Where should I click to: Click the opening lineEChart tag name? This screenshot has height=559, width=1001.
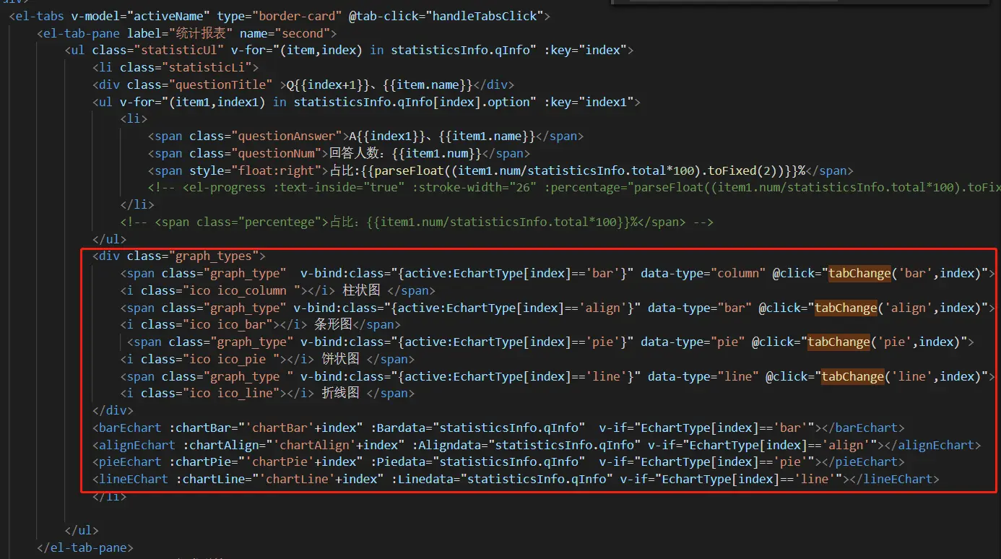point(134,480)
